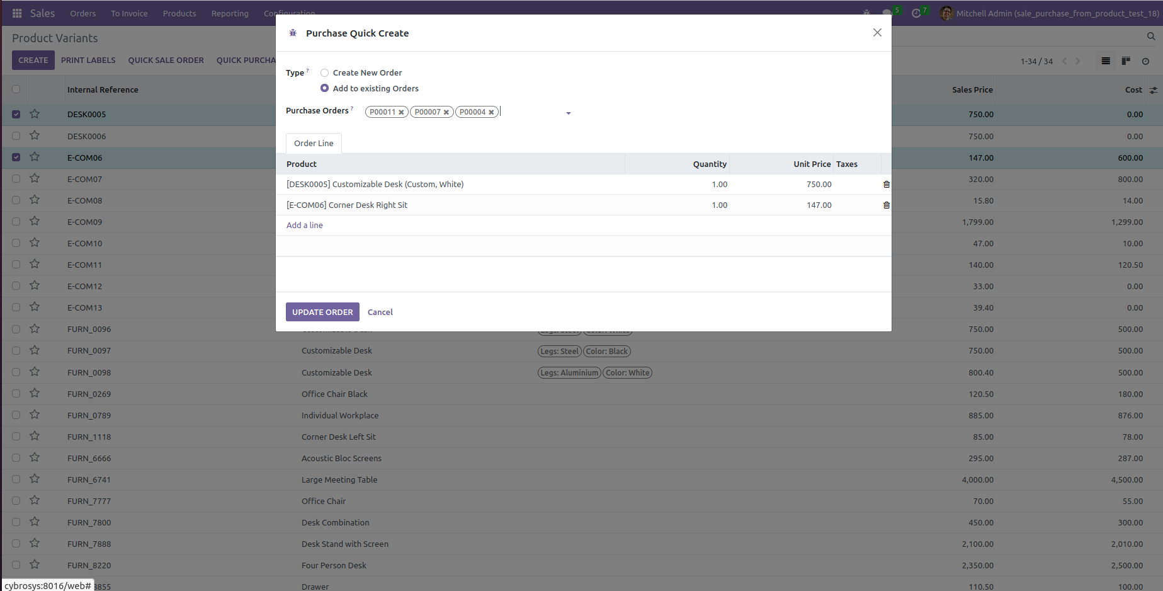Click the record pager 1-34 / 34
The image size is (1163, 591).
(x=1036, y=61)
